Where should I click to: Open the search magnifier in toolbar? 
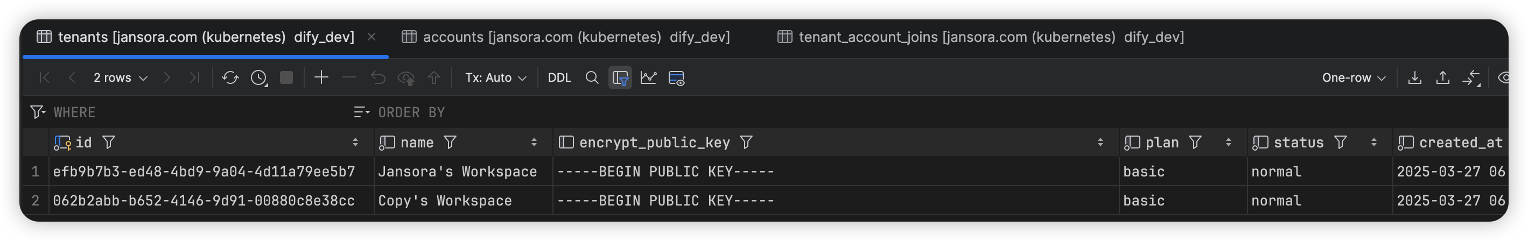pyautogui.click(x=591, y=77)
